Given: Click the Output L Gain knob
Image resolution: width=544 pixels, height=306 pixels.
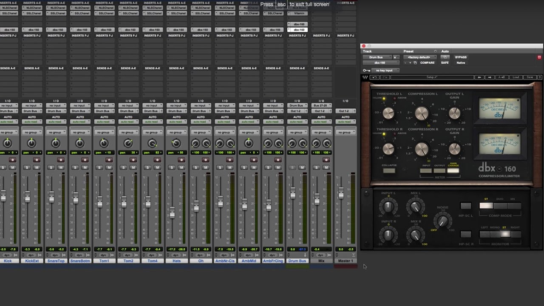Looking at the screenshot, I should pyautogui.click(x=454, y=113).
